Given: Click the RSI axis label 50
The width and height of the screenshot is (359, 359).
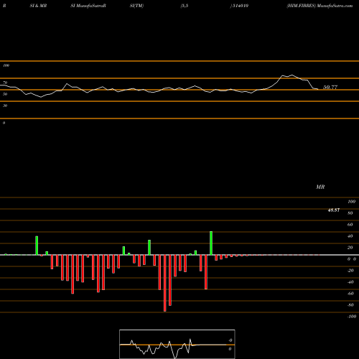Looking at the screenshot, I should 5,94.
